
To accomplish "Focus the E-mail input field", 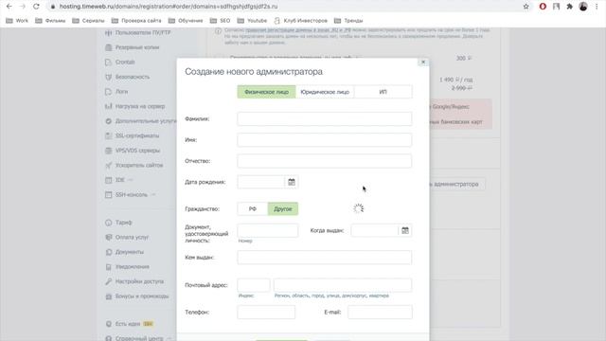I will click(380, 312).
